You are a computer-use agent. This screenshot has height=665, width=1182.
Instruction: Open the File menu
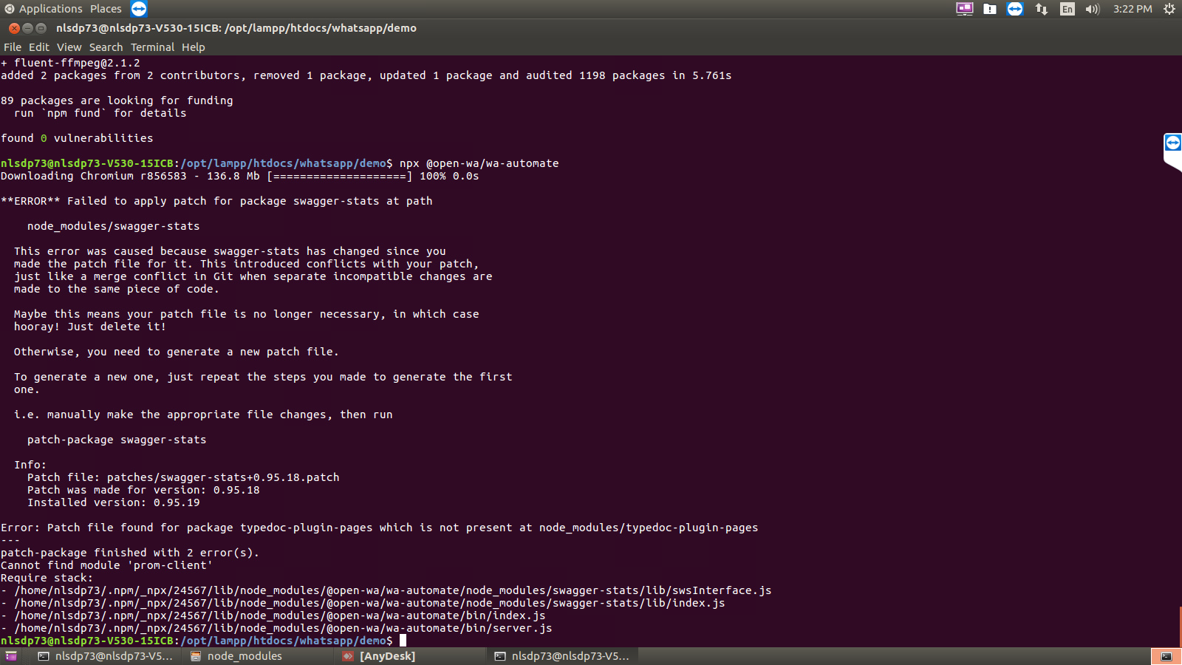(x=12, y=47)
